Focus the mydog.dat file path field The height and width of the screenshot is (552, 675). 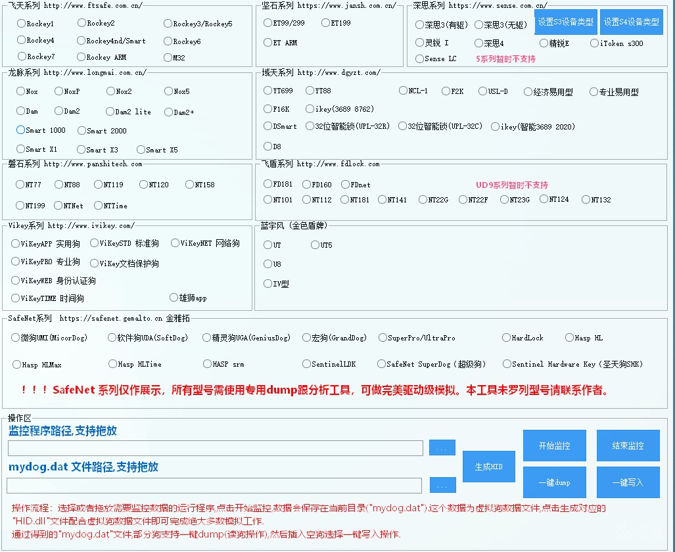coord(214,485)
